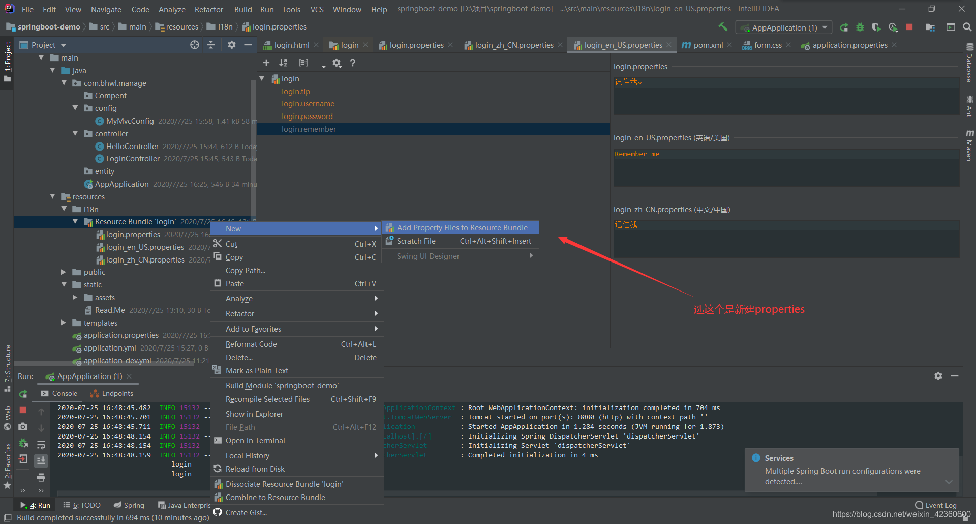Open the Refactor menu in menu bar
976x524 pixels.
208,9
